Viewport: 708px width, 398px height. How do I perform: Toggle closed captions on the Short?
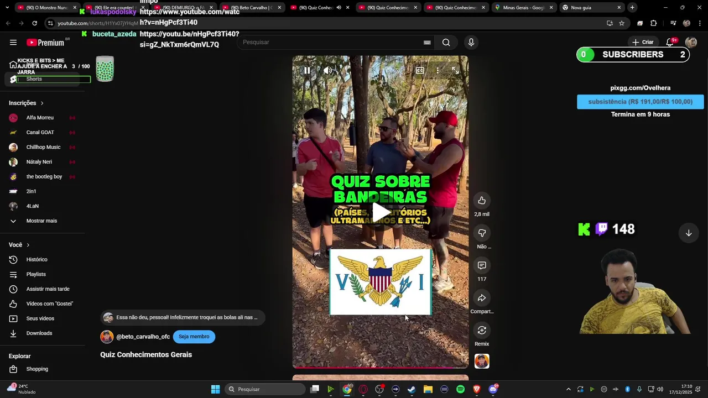pos(420,70)
